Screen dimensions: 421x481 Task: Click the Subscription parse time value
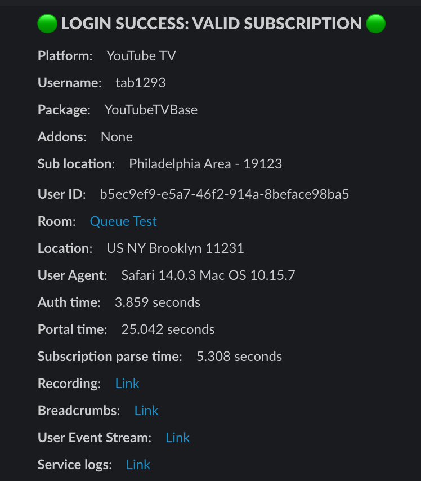(239, 357)
